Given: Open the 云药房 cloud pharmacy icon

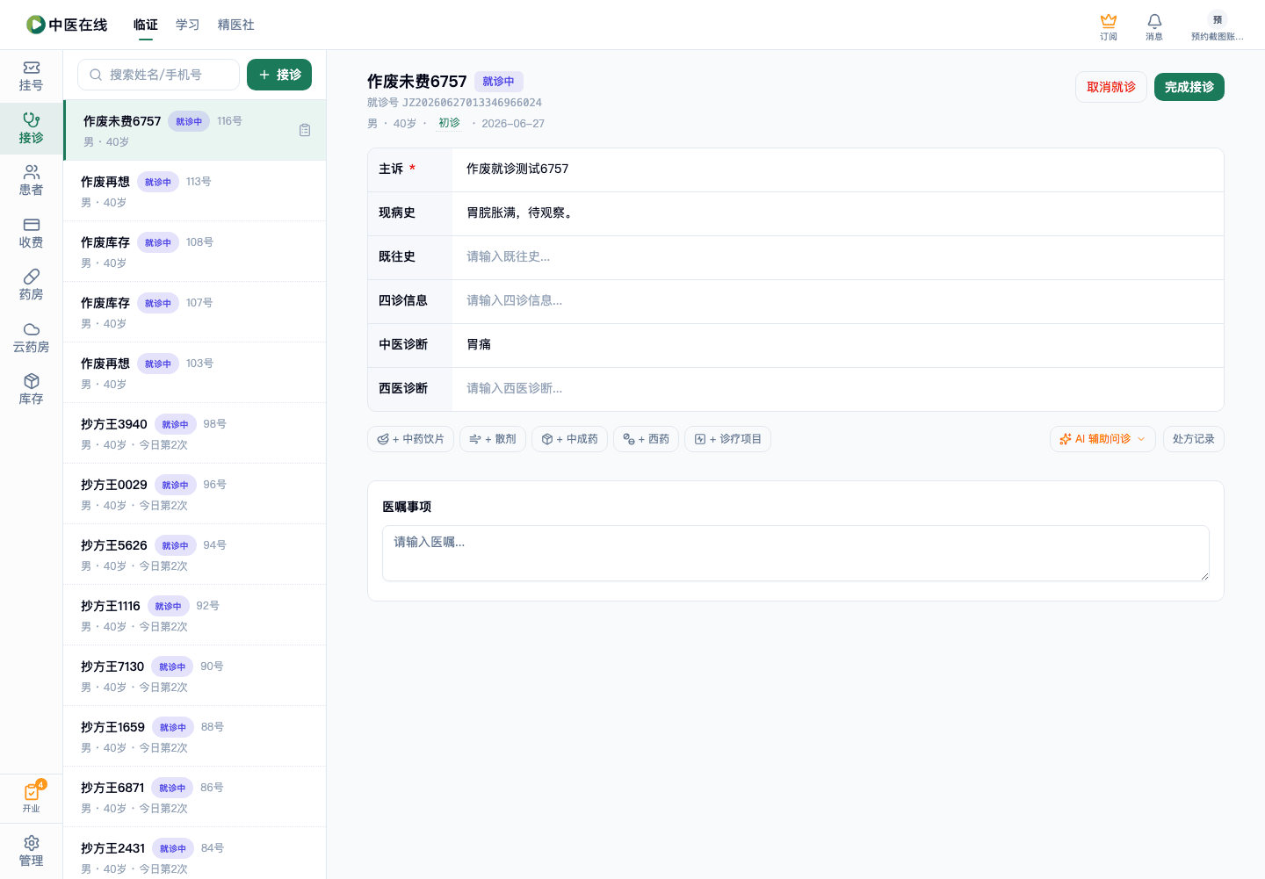Looking at the screenshot, I should click(31, 338).
